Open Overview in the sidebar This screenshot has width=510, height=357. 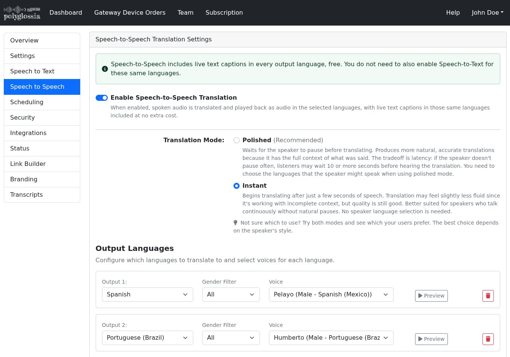pyautogui.click(x=42, y=41)
